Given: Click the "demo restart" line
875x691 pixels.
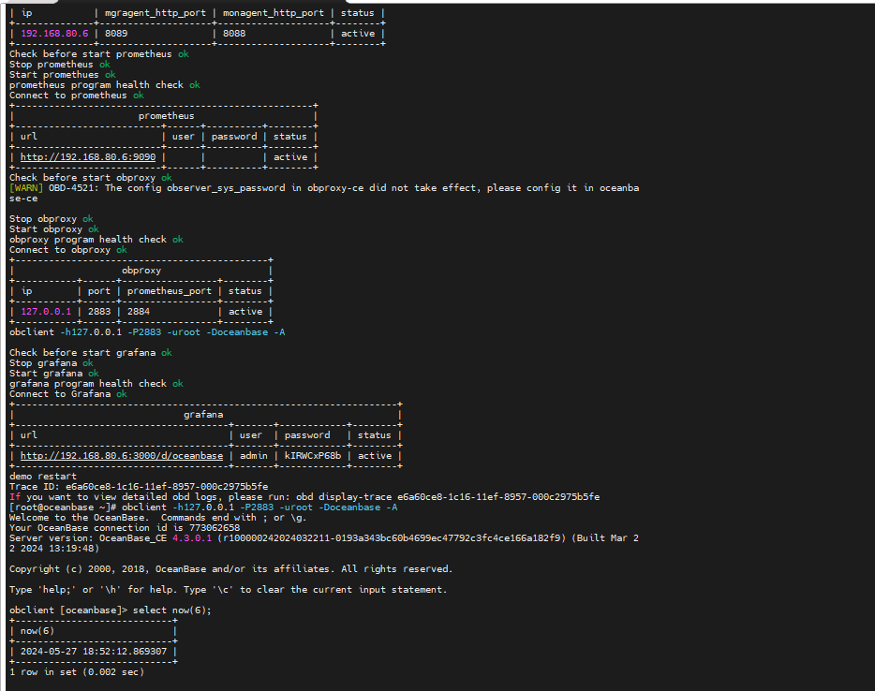Looking at the screenshot, I should coord(43,477).
